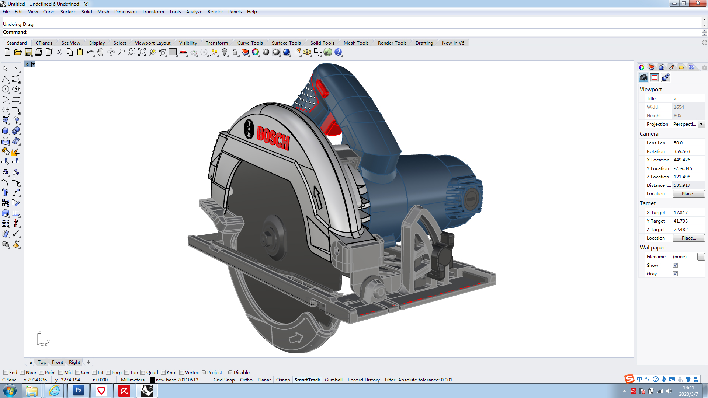This screenshot has width=708, height=398.
Task: Click the Undo arrow icon
Action: [x=90, y=52]
